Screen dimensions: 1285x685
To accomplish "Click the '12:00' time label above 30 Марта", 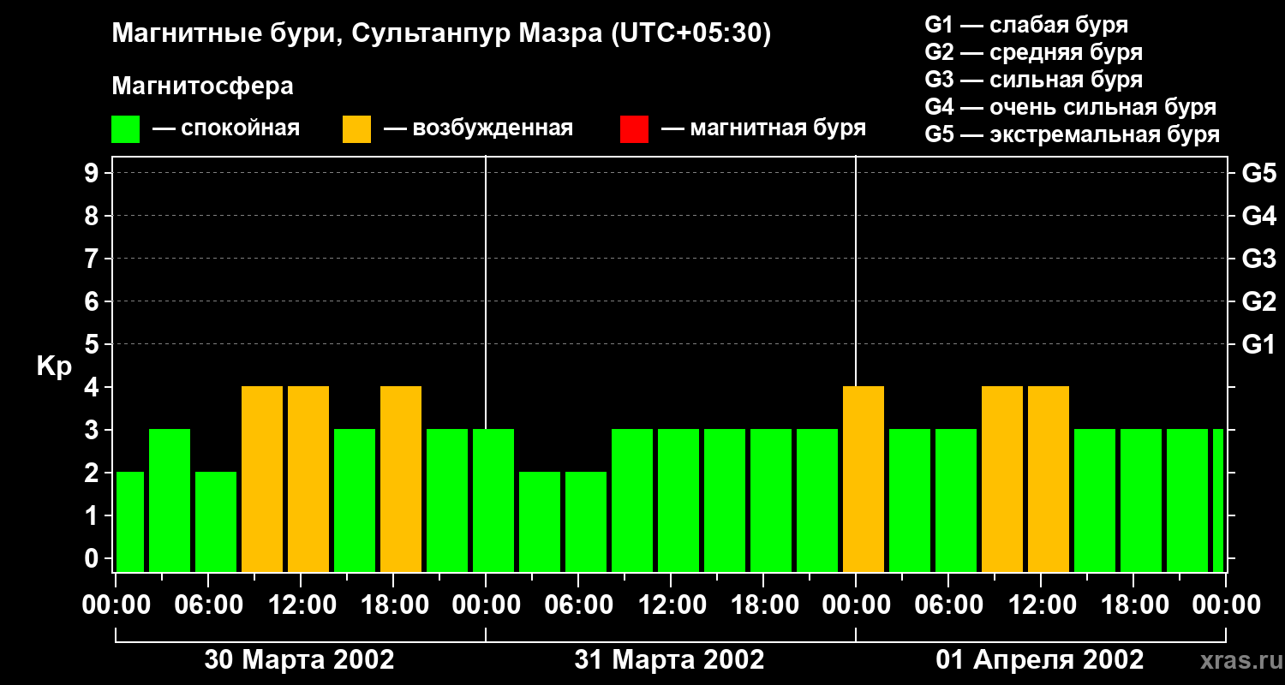I will 301,605.
